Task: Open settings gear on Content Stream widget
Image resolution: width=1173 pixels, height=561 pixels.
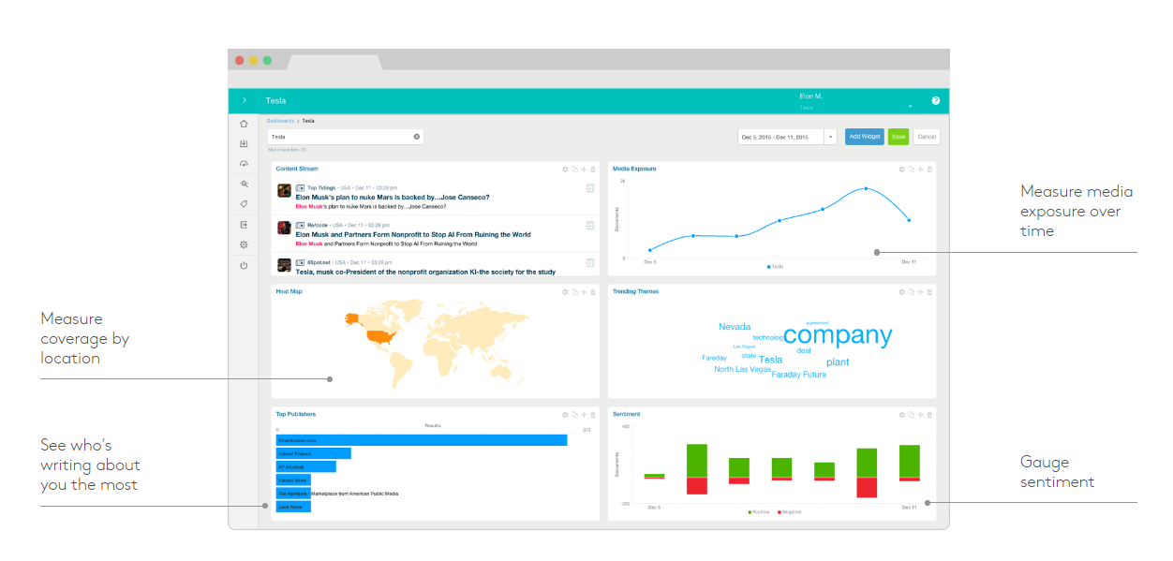Action: coord(565,170)
